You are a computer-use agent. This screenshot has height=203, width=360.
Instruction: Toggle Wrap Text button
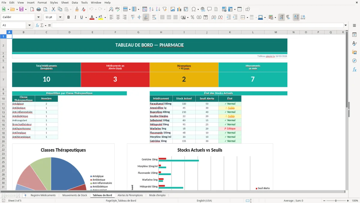pos(154,17)
